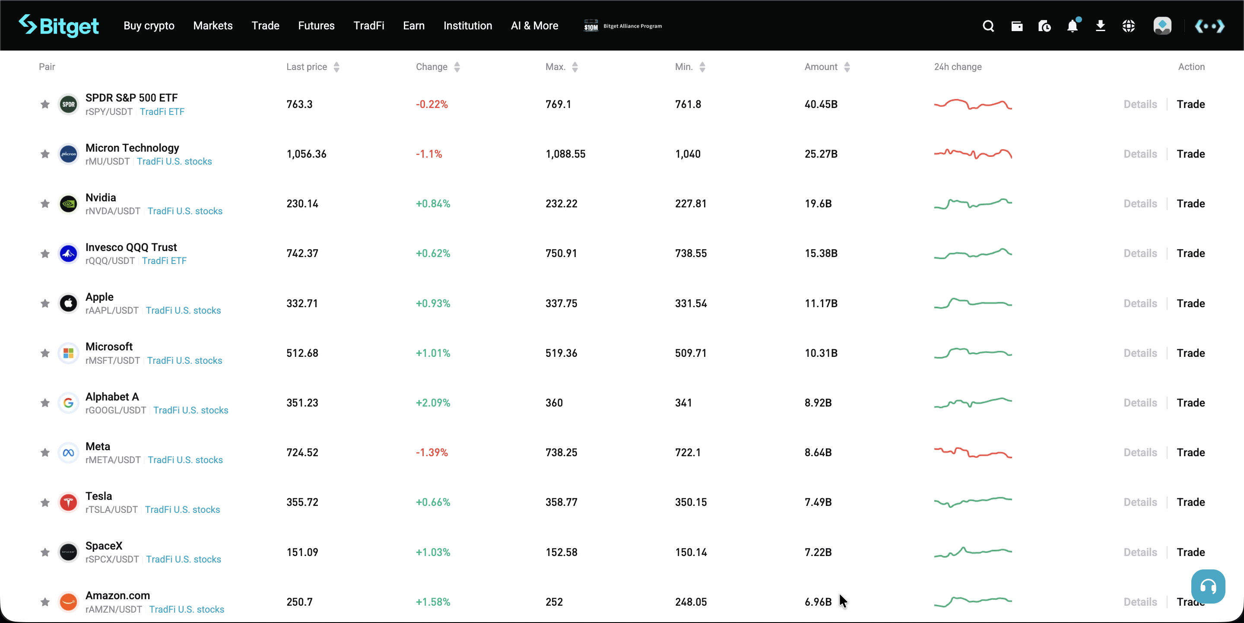Open the Markets menu
The width and height of the screenshot is (1244, 623).
tap(213, 25)
